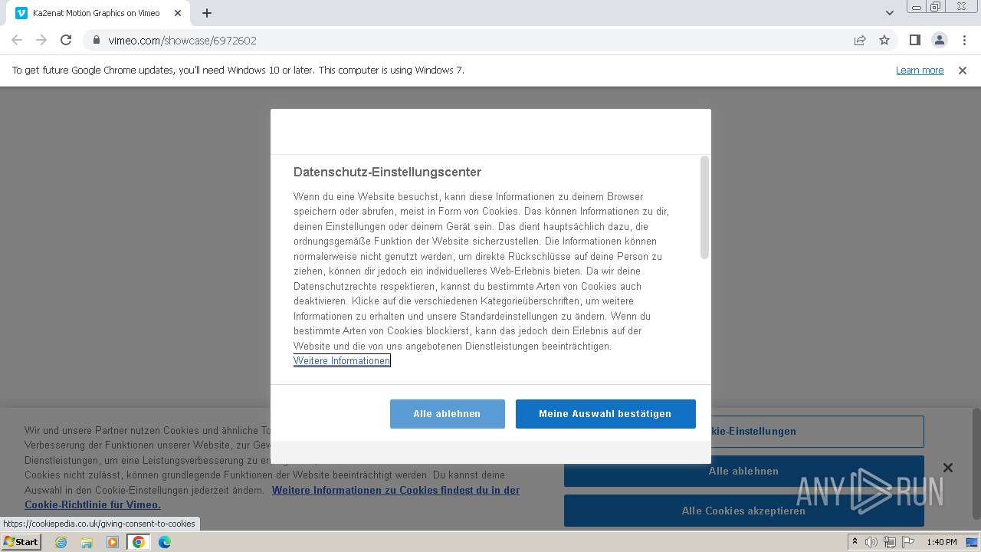Image resolution: width=981 pixels, height=552 pixels.
Task: Open Learn more about Chrome updates
Action: click(920, 71)
